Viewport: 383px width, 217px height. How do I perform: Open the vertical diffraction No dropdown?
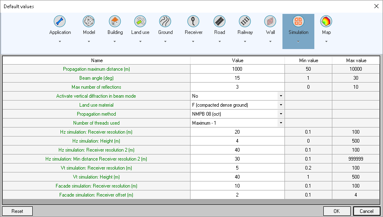[281, 96]
